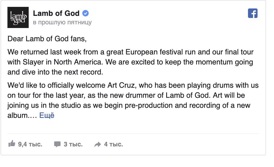Click the divider line above reaction counts
274x167 pixels.
(133, 133)
